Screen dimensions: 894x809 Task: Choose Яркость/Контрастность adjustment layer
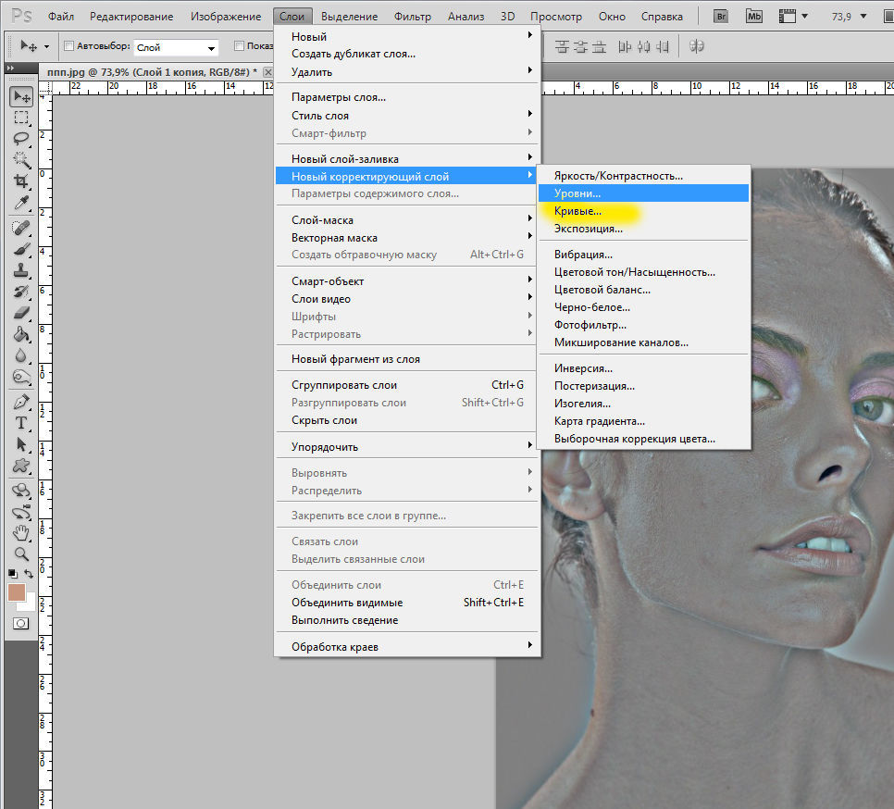tap(644, 176)
